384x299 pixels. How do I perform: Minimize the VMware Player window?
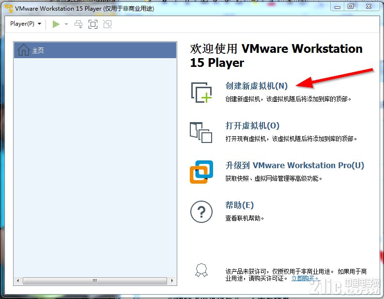[338, 7]
